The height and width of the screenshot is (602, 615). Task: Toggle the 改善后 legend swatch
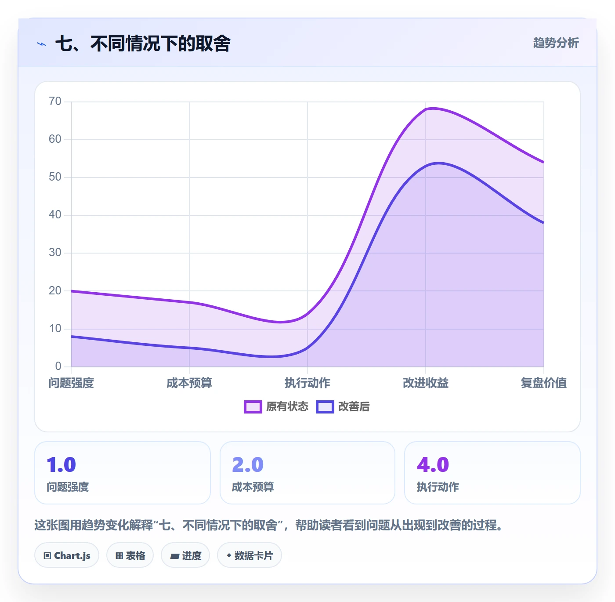tap(325, 407)
